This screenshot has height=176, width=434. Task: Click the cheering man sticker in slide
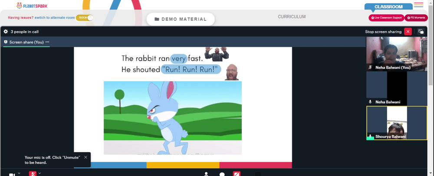pos(217,54)
